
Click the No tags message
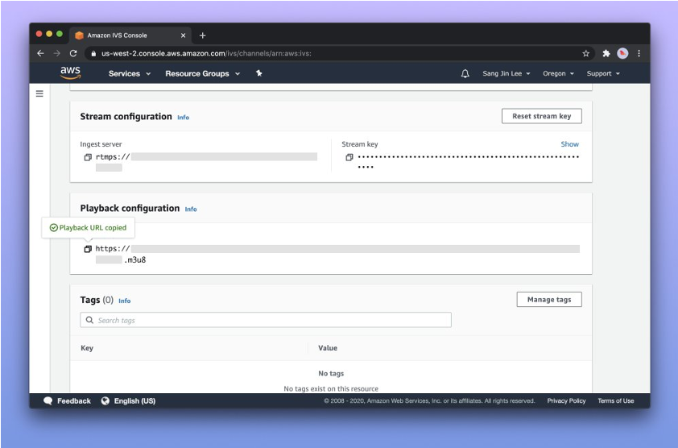331,374
